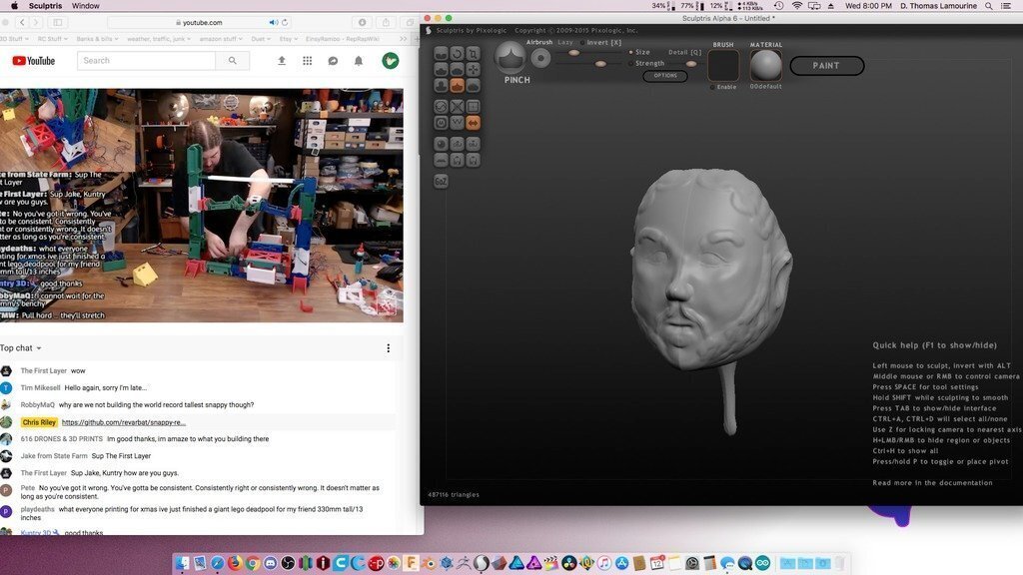1023x575 pixels.
Task: Open the Apple menu
Action: click(14, 6)
